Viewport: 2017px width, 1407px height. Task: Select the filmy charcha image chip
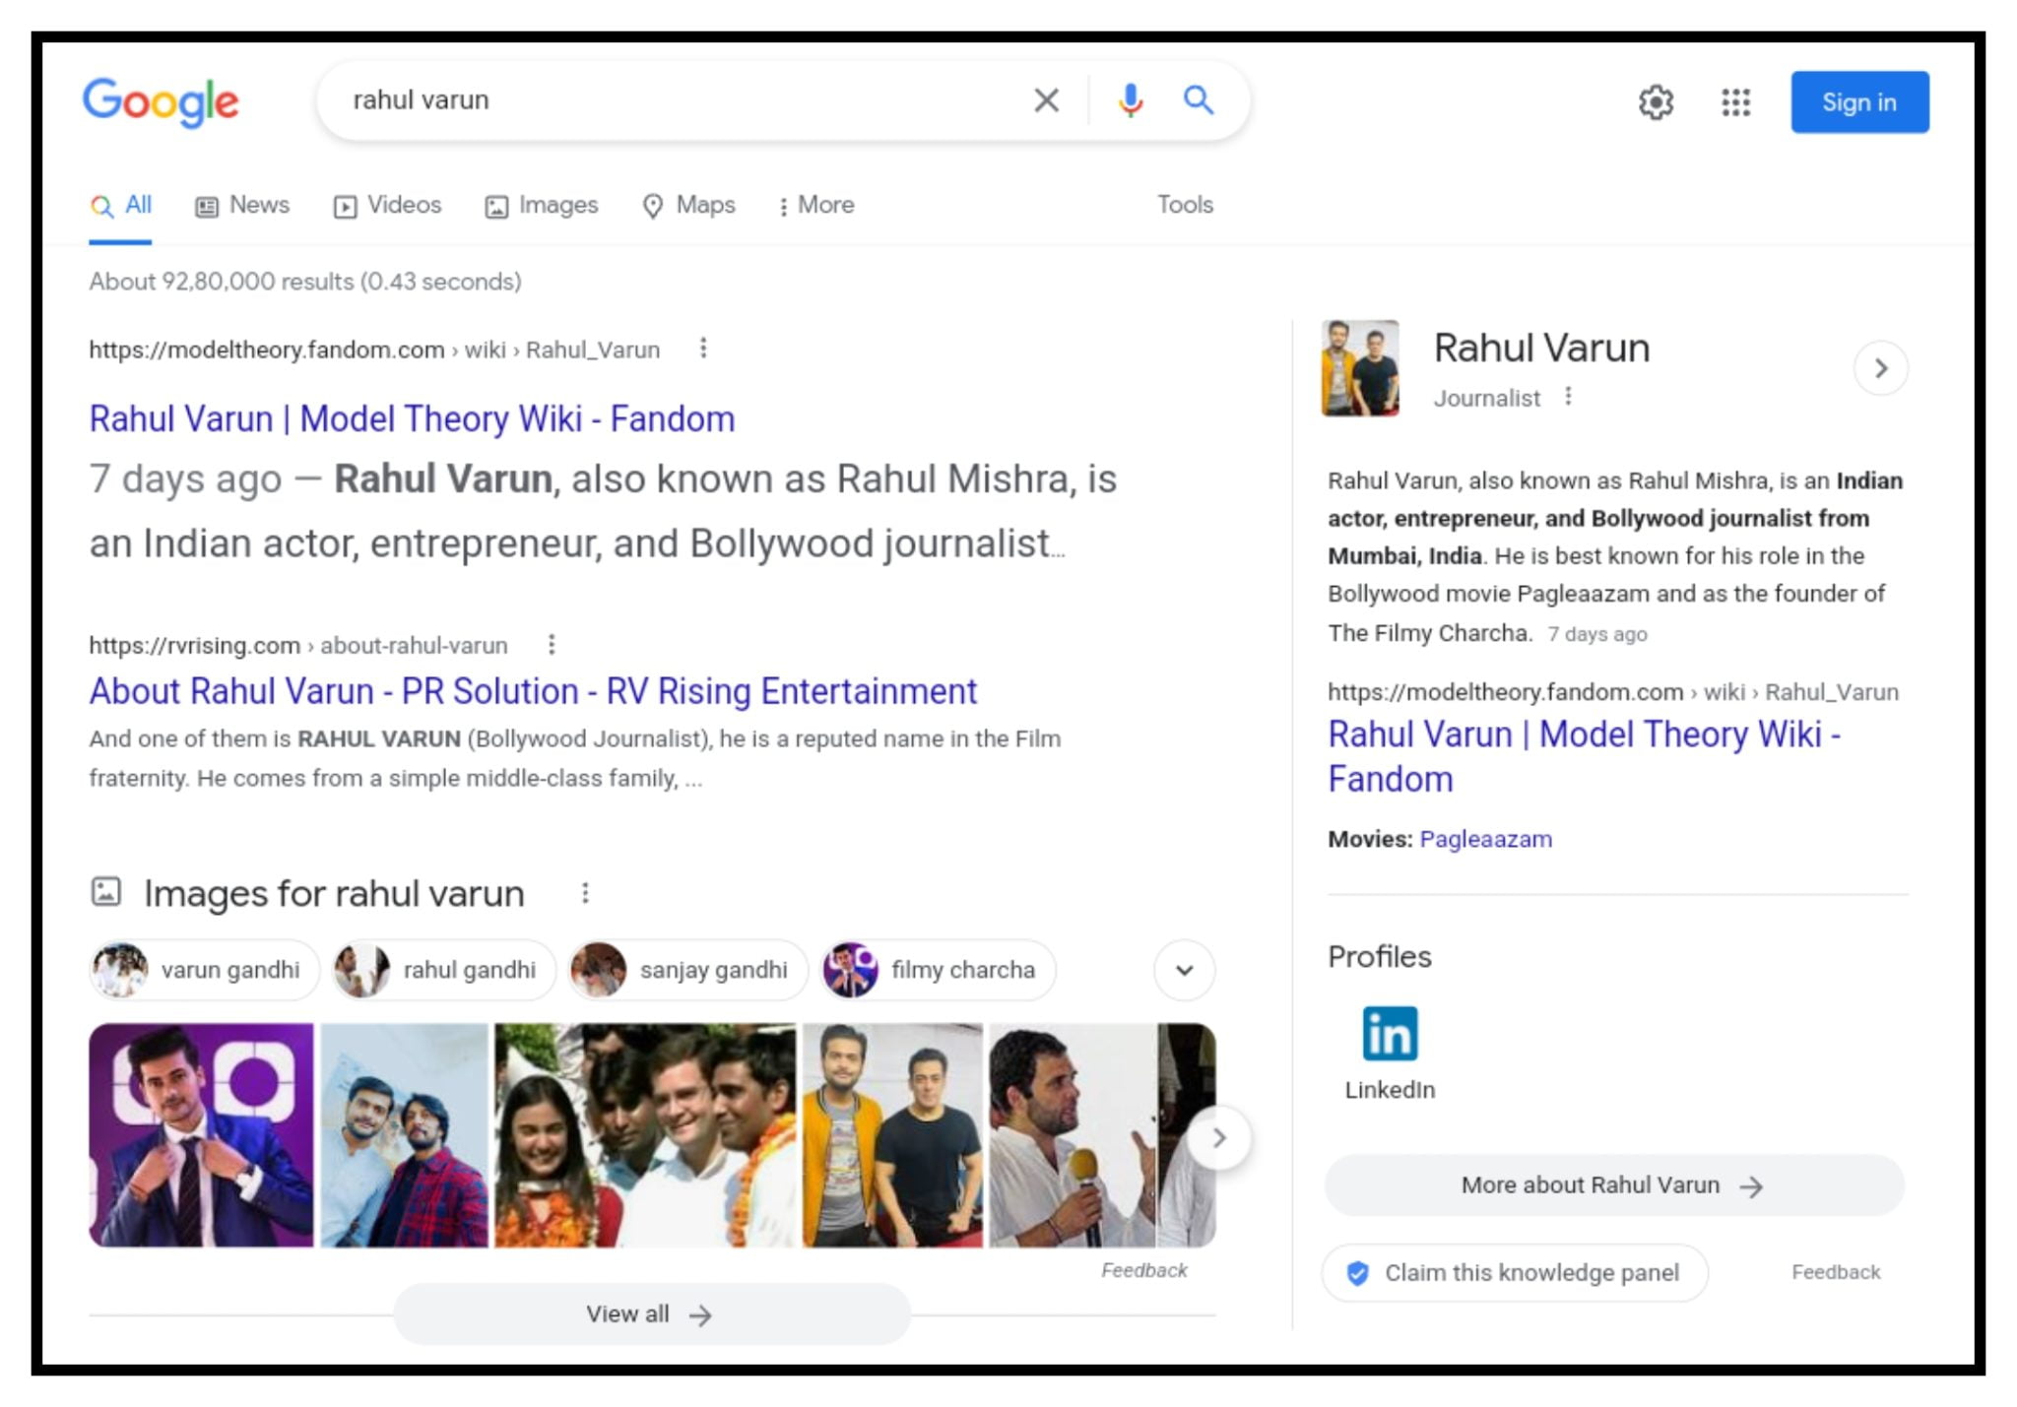click(x=939, y=970)
